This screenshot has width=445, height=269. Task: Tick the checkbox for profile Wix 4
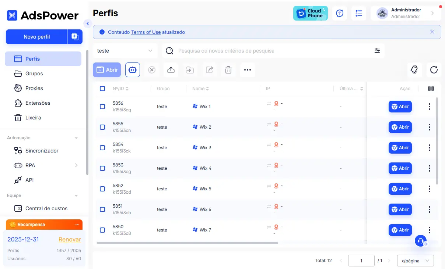[102, 168]
